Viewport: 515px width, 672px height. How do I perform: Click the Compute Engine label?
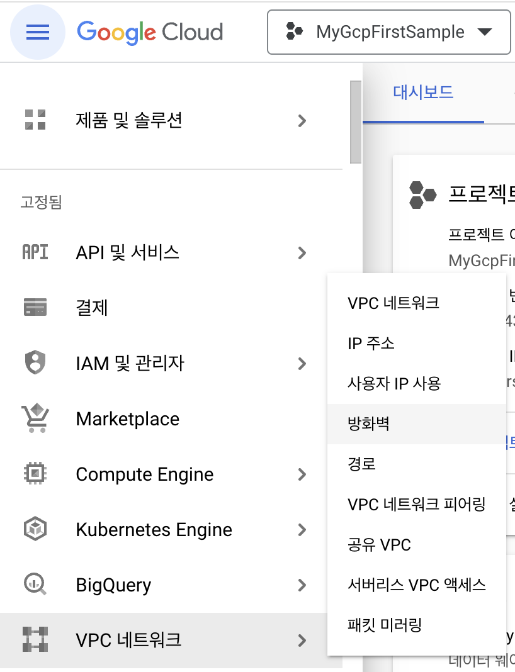point(145,474)
